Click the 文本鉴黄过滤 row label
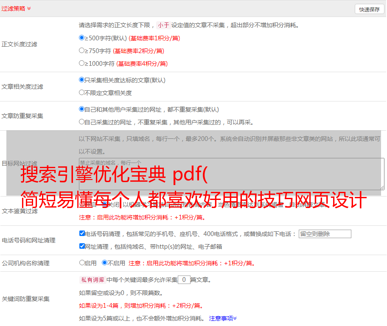387x326 pixels. [20, 211]
